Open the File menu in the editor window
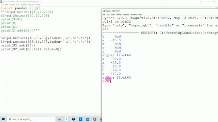 (2, 5)
